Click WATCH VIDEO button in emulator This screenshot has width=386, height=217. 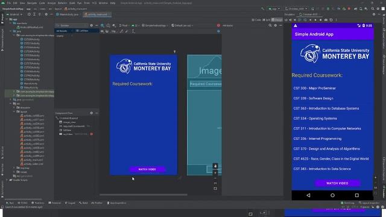337,183
